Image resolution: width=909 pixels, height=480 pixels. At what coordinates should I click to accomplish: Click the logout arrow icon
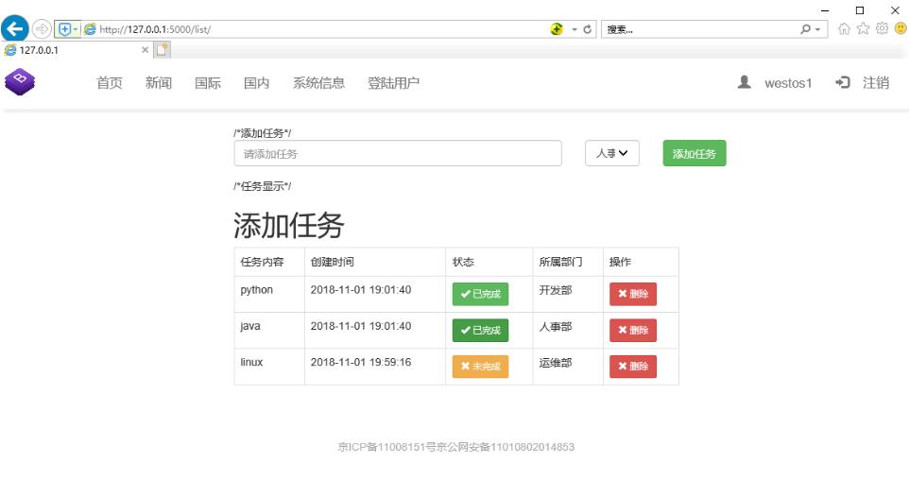[842, 82]
